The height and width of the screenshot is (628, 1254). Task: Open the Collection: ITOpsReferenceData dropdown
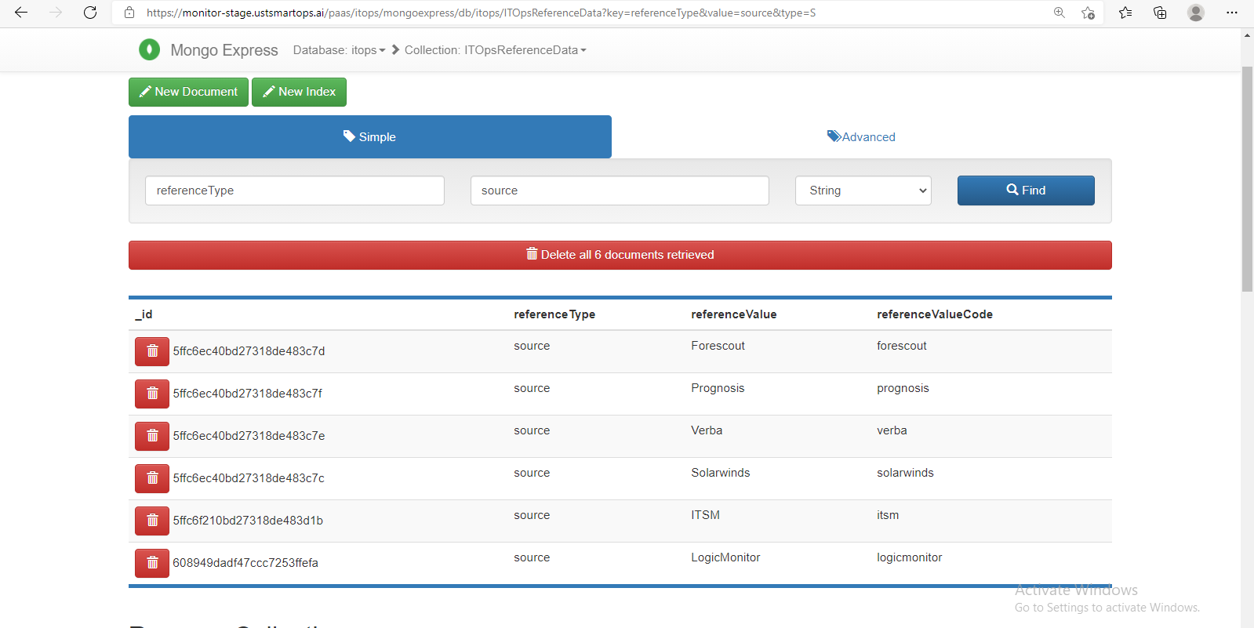[x=496, y=50]
